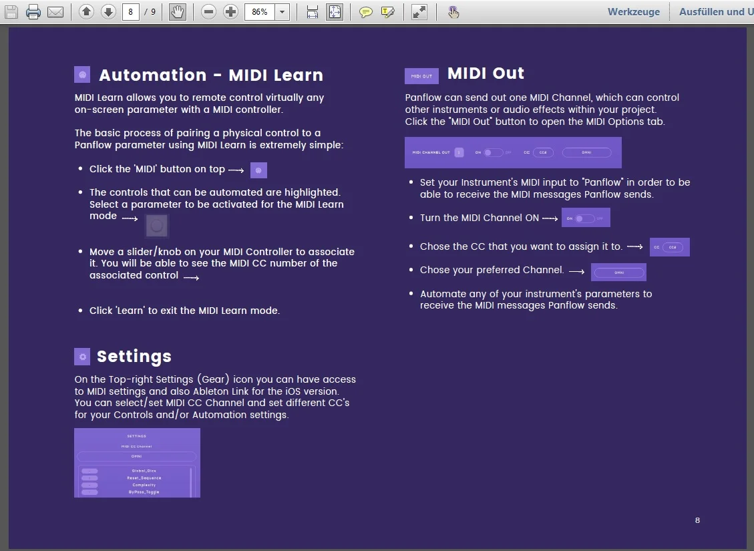The width and height of the screenshot is (754, 551).
Task: Click the Settings panel screenshot image
Action: [137, 463]
